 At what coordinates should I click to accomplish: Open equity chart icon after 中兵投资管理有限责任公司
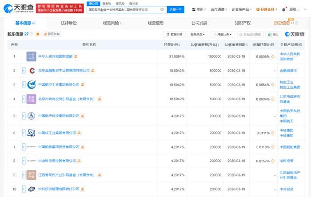coord(83,189)
